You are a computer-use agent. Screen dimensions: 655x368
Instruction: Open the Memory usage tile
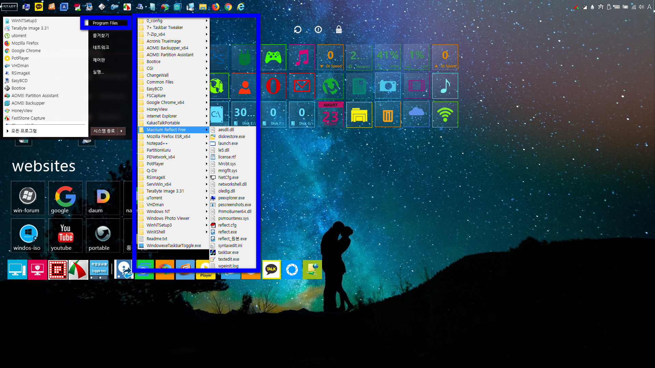tap(359, 57)
